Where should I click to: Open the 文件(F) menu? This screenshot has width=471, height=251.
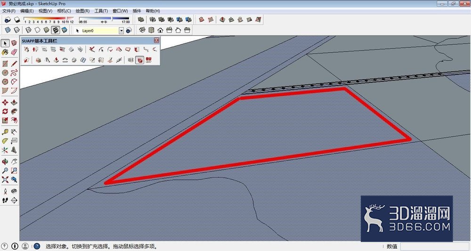click(8, 11)
